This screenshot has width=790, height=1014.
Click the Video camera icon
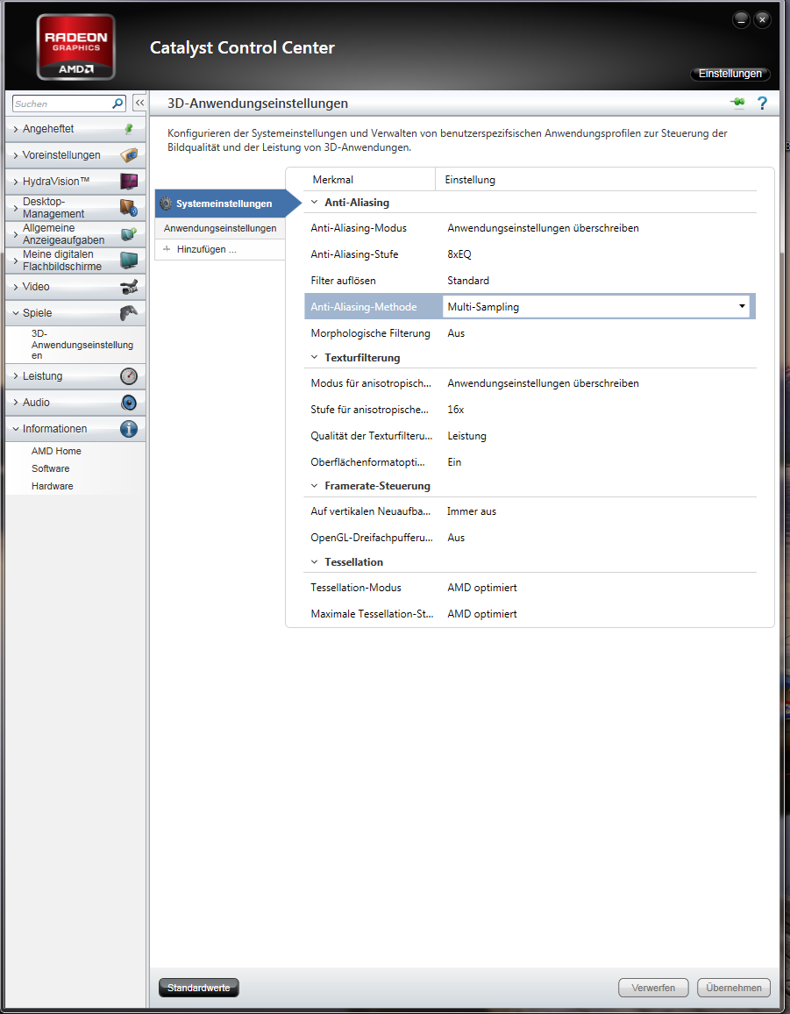pos(129,287)
